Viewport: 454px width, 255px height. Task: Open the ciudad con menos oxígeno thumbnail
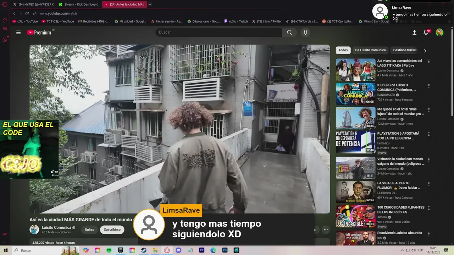[x=355, y=168]
